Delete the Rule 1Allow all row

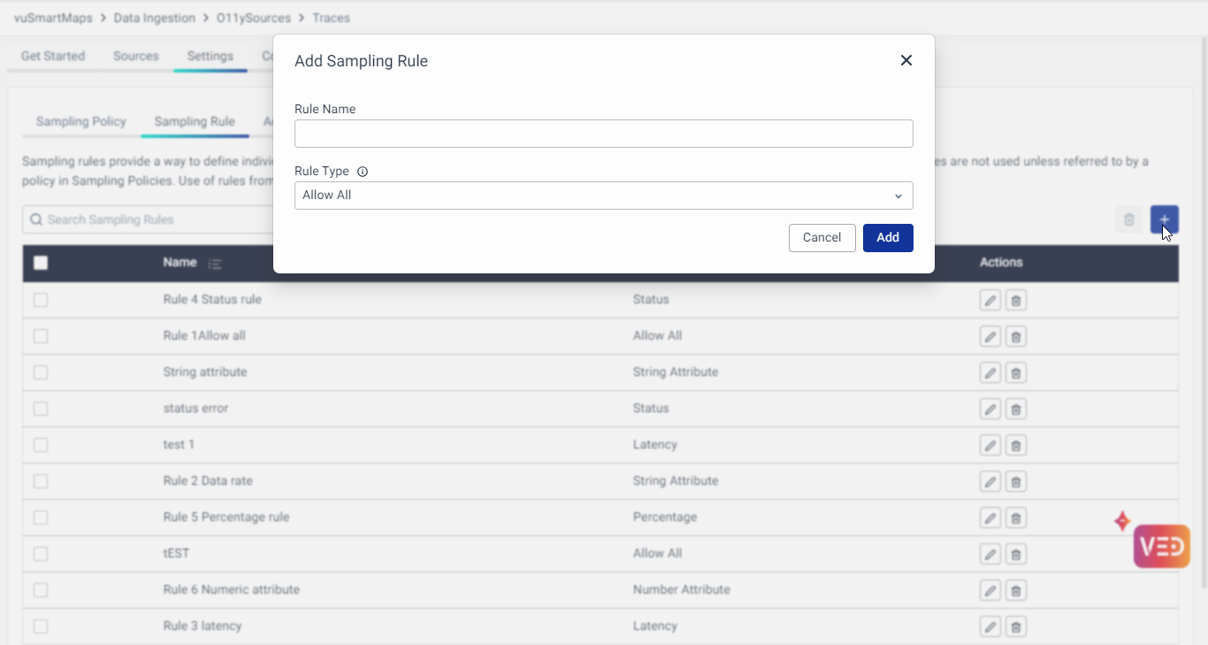click(x=1015, y=337)
